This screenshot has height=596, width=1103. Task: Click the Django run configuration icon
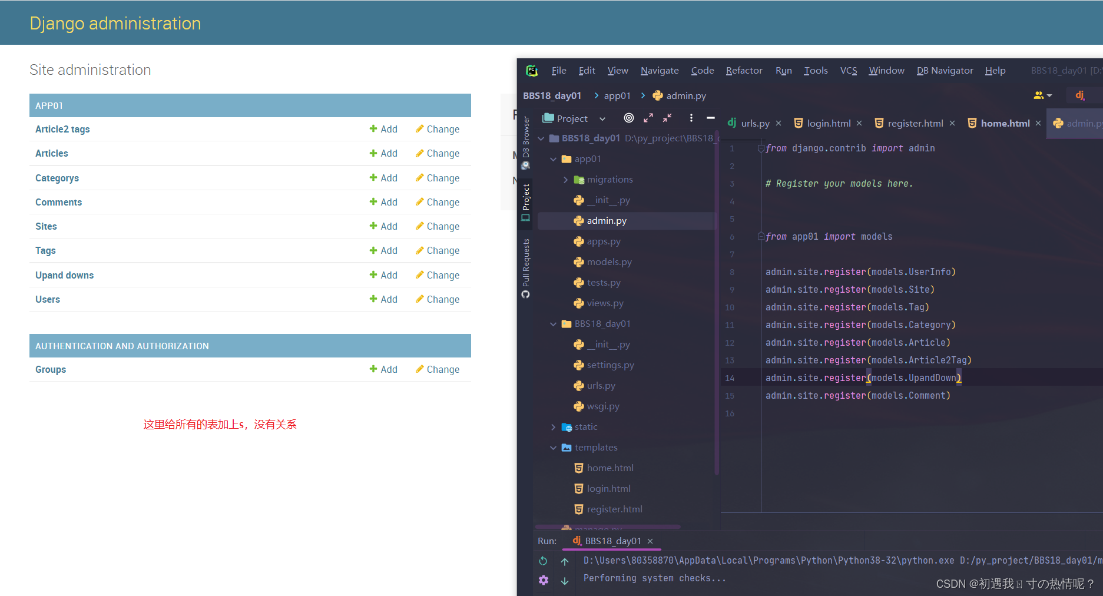pos(1081,95)
